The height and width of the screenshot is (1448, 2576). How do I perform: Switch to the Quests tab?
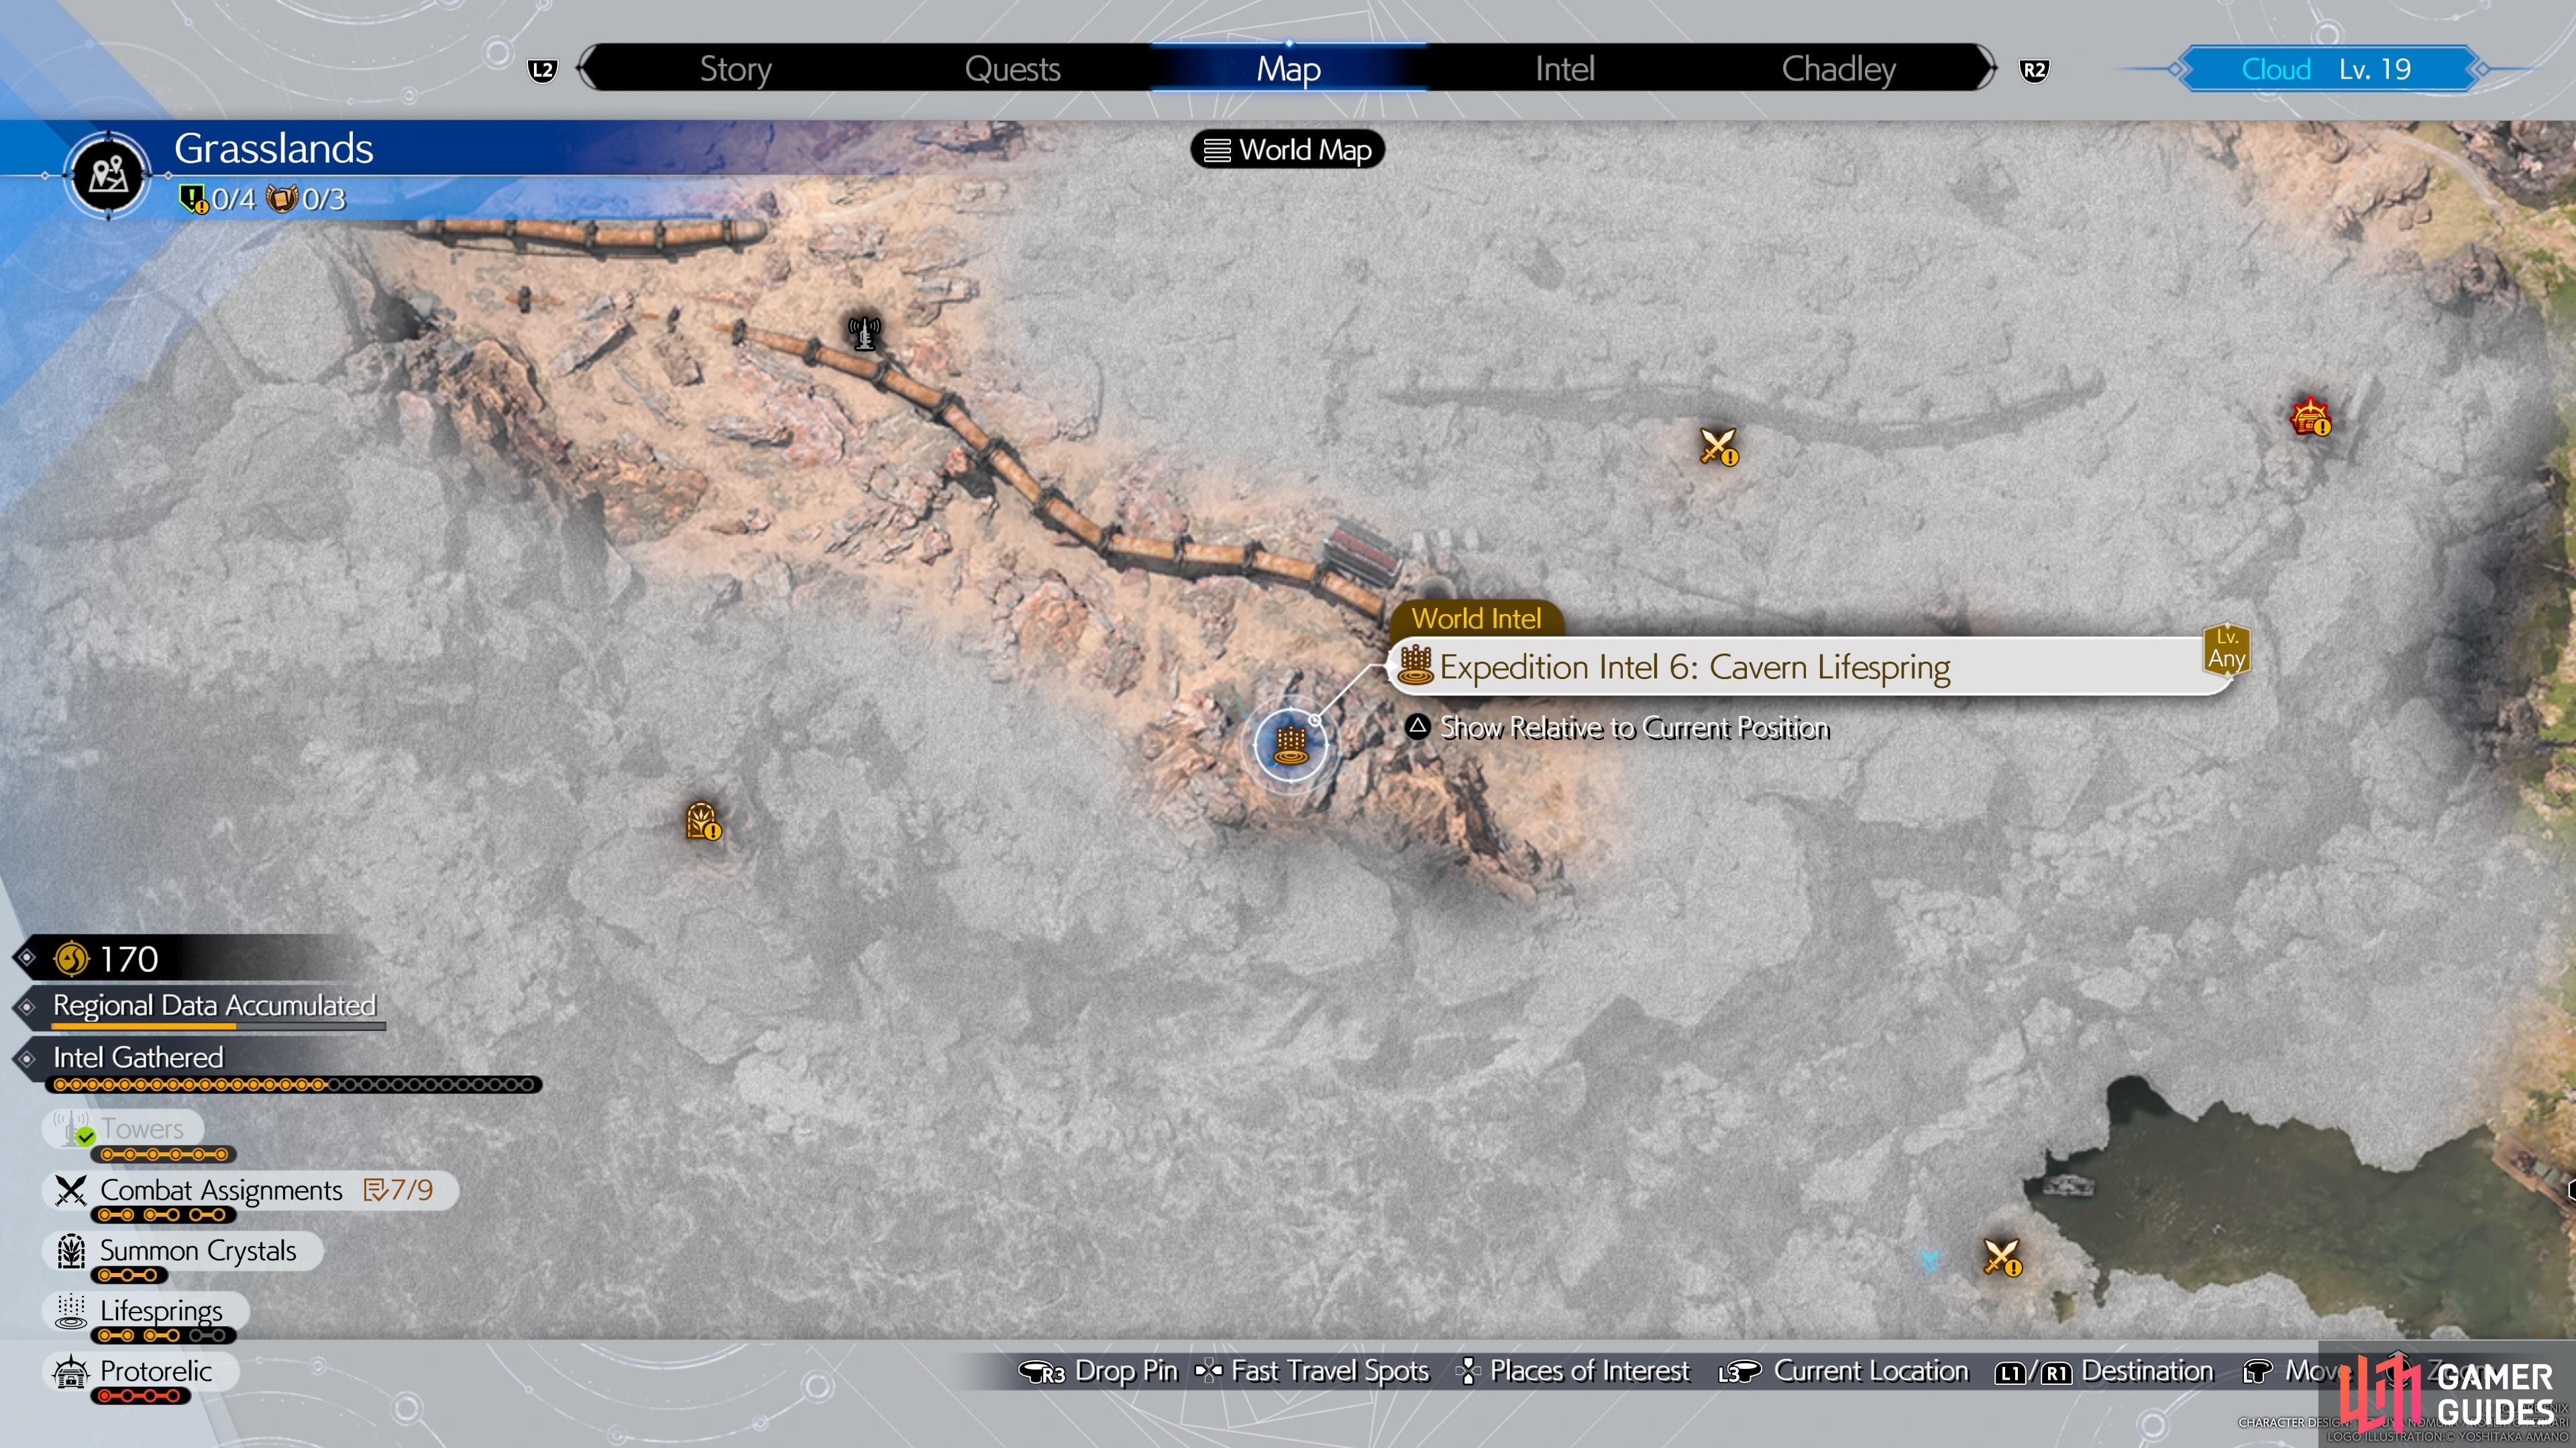click(1012, 69)
